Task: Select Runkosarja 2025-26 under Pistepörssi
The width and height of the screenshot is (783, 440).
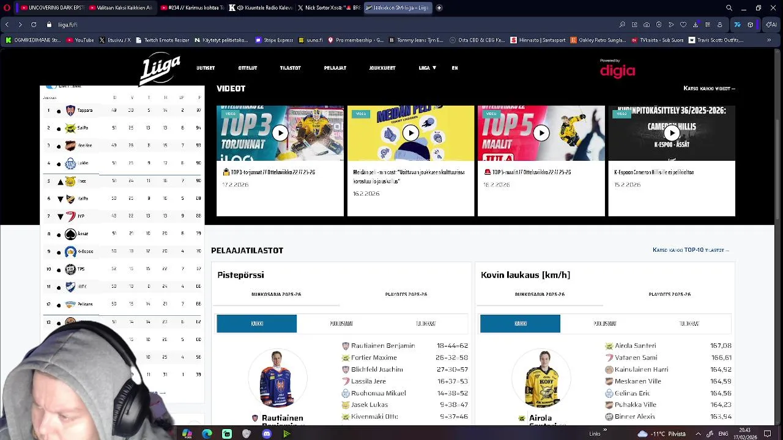Action: pyautogui.click(x=276, y=295)
